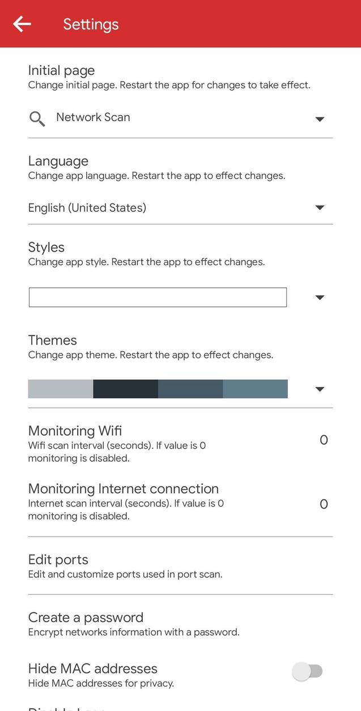Open the Themes dropdown
This screenshot has width=361, height=711.
pos(320,389)
